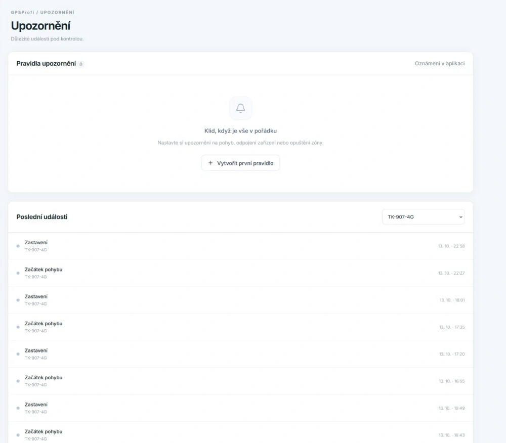506x443 pixels.
Task: Click the rules count badge showing 0
Action: pyautogui.click(x=80, y=64)
